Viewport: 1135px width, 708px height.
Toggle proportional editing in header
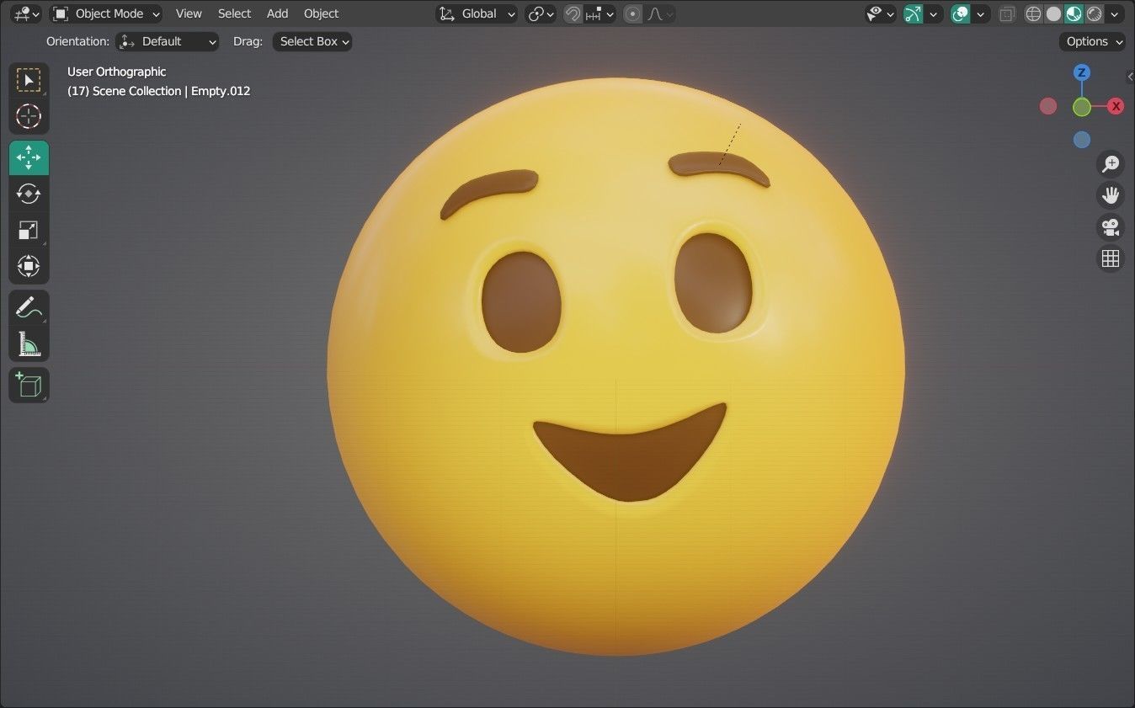(632, 13)
